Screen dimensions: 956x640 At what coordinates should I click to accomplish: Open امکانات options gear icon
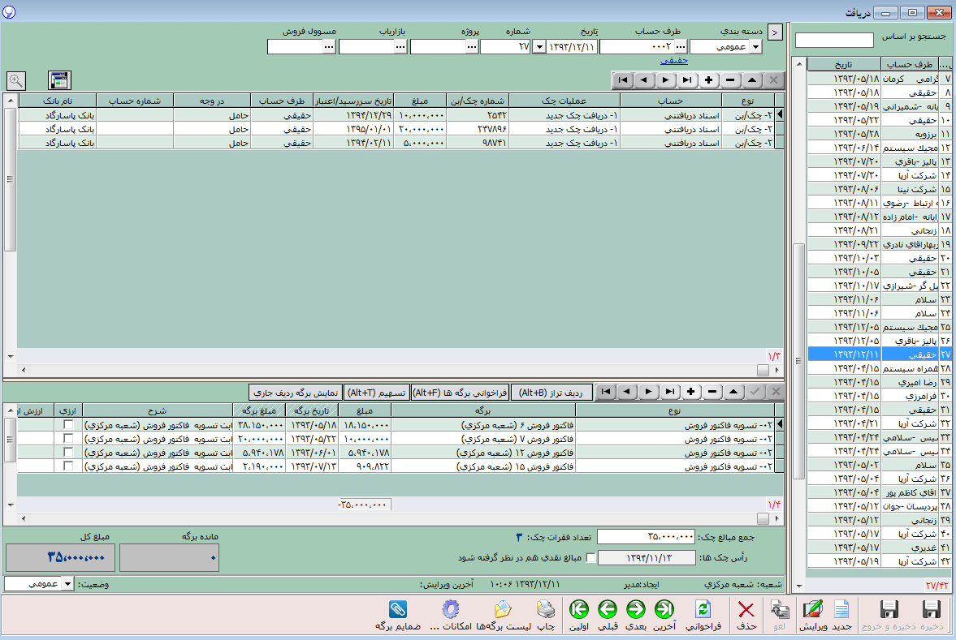coord(452,611)
